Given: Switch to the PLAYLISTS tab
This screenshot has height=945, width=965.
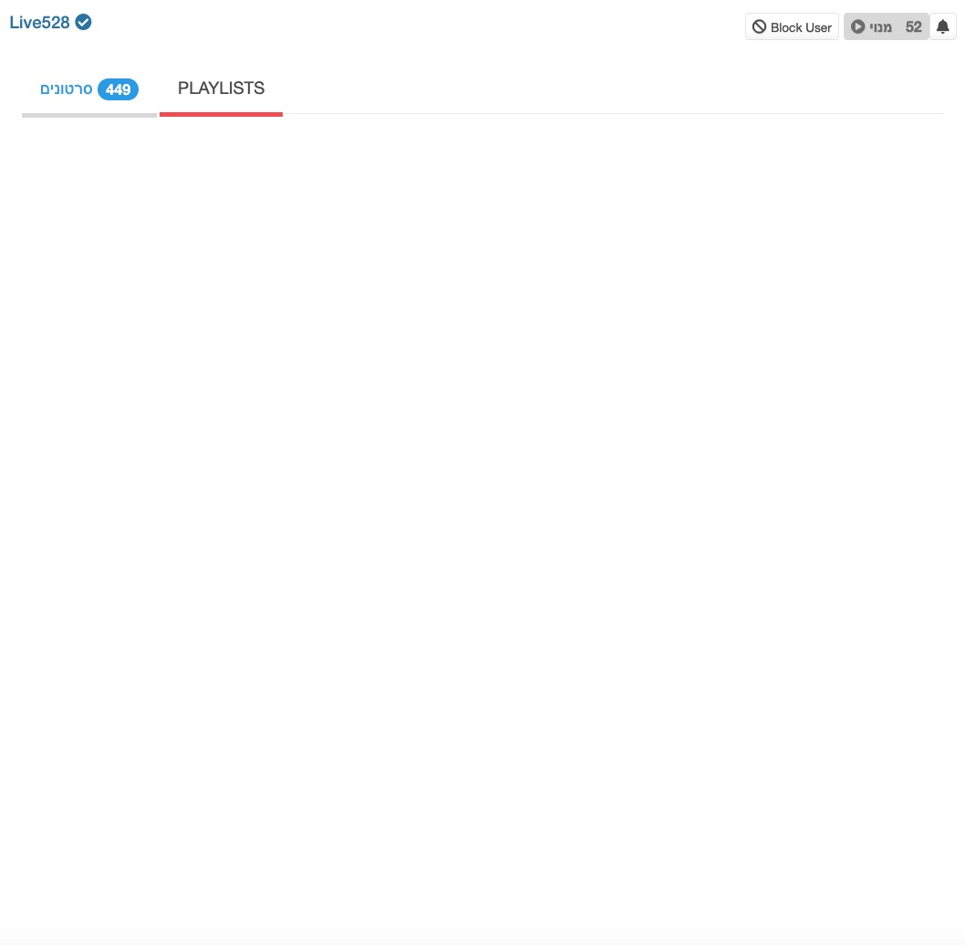Looking at the screenshot, I should point(221,88).
